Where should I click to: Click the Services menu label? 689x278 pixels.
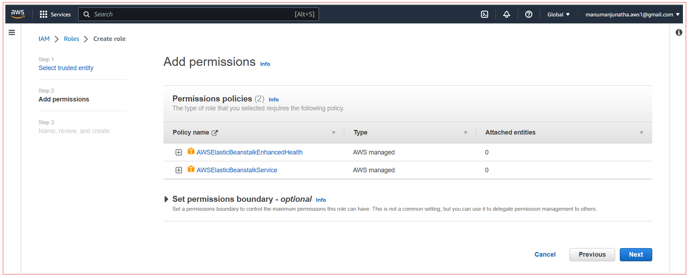click(x=61, y=15)
